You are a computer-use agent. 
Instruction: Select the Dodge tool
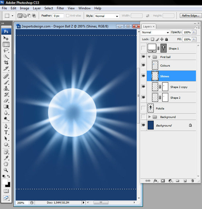point(6,119)
